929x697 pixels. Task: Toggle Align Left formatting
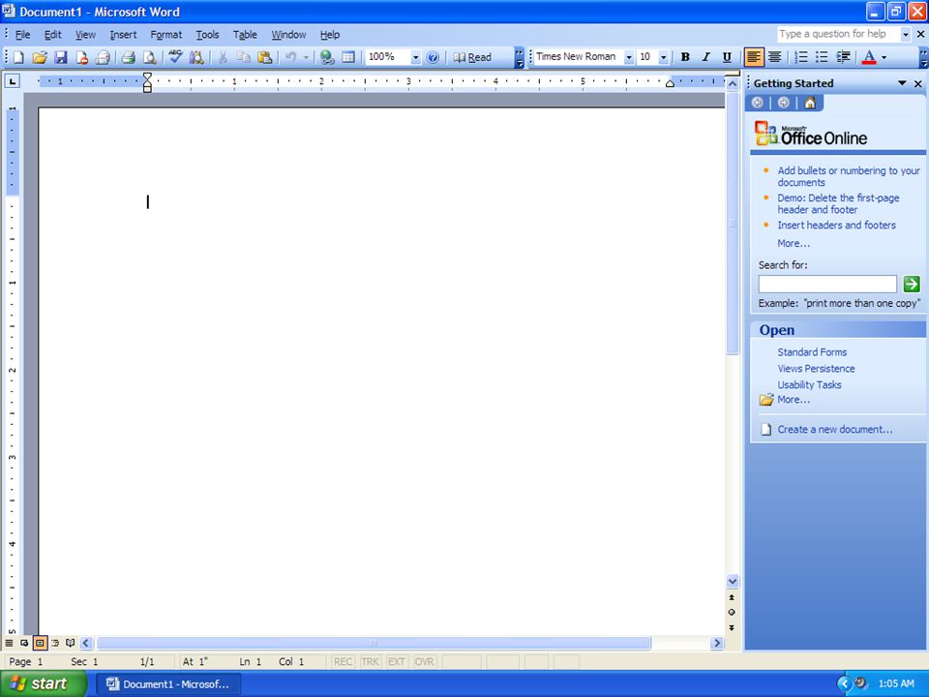point(754,57)
